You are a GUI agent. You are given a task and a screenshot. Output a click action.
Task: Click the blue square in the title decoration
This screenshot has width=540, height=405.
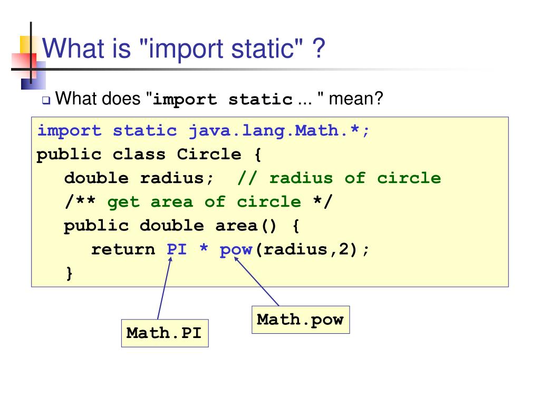(x=33, y=75)
